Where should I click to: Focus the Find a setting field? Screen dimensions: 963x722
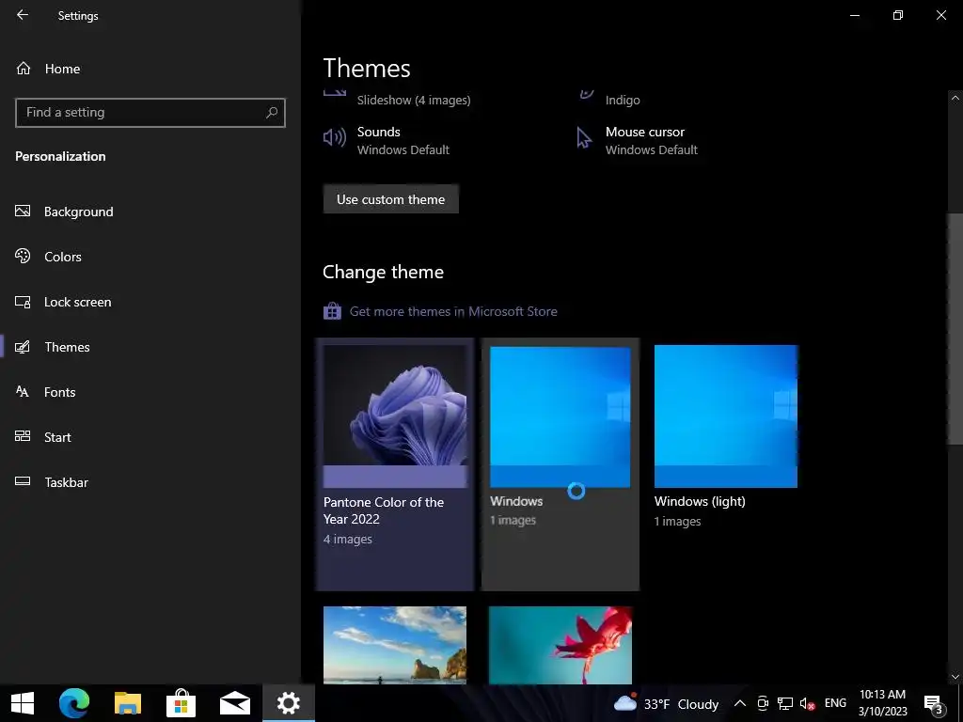pyautogui.click(x=150, y=113)
